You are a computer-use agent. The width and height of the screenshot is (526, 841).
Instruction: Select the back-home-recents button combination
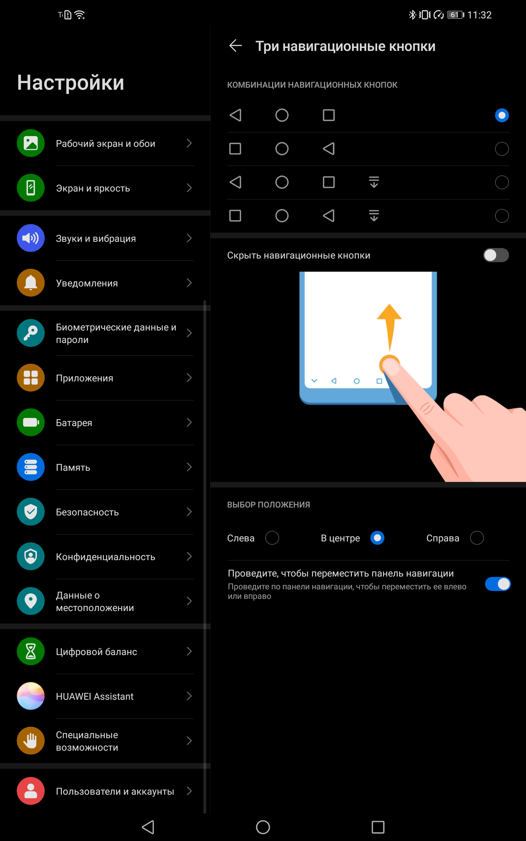pyautogui.click(x=368, y=115)
